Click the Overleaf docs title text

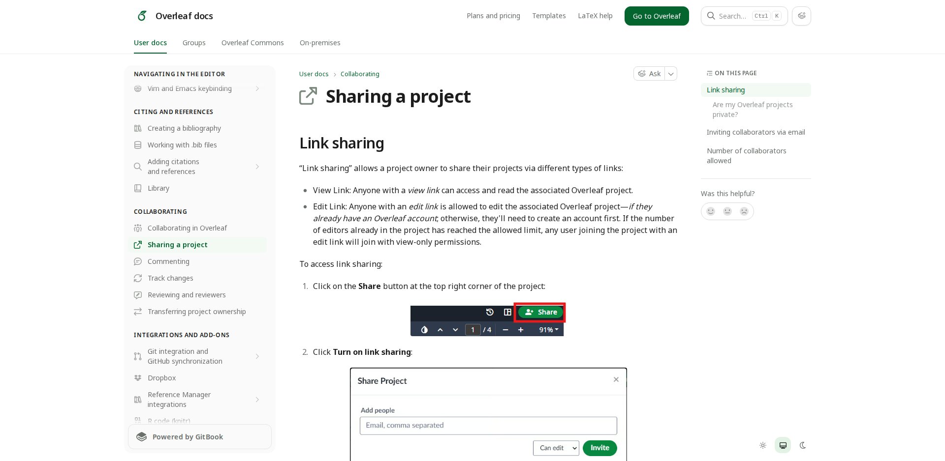pos(184,16)
